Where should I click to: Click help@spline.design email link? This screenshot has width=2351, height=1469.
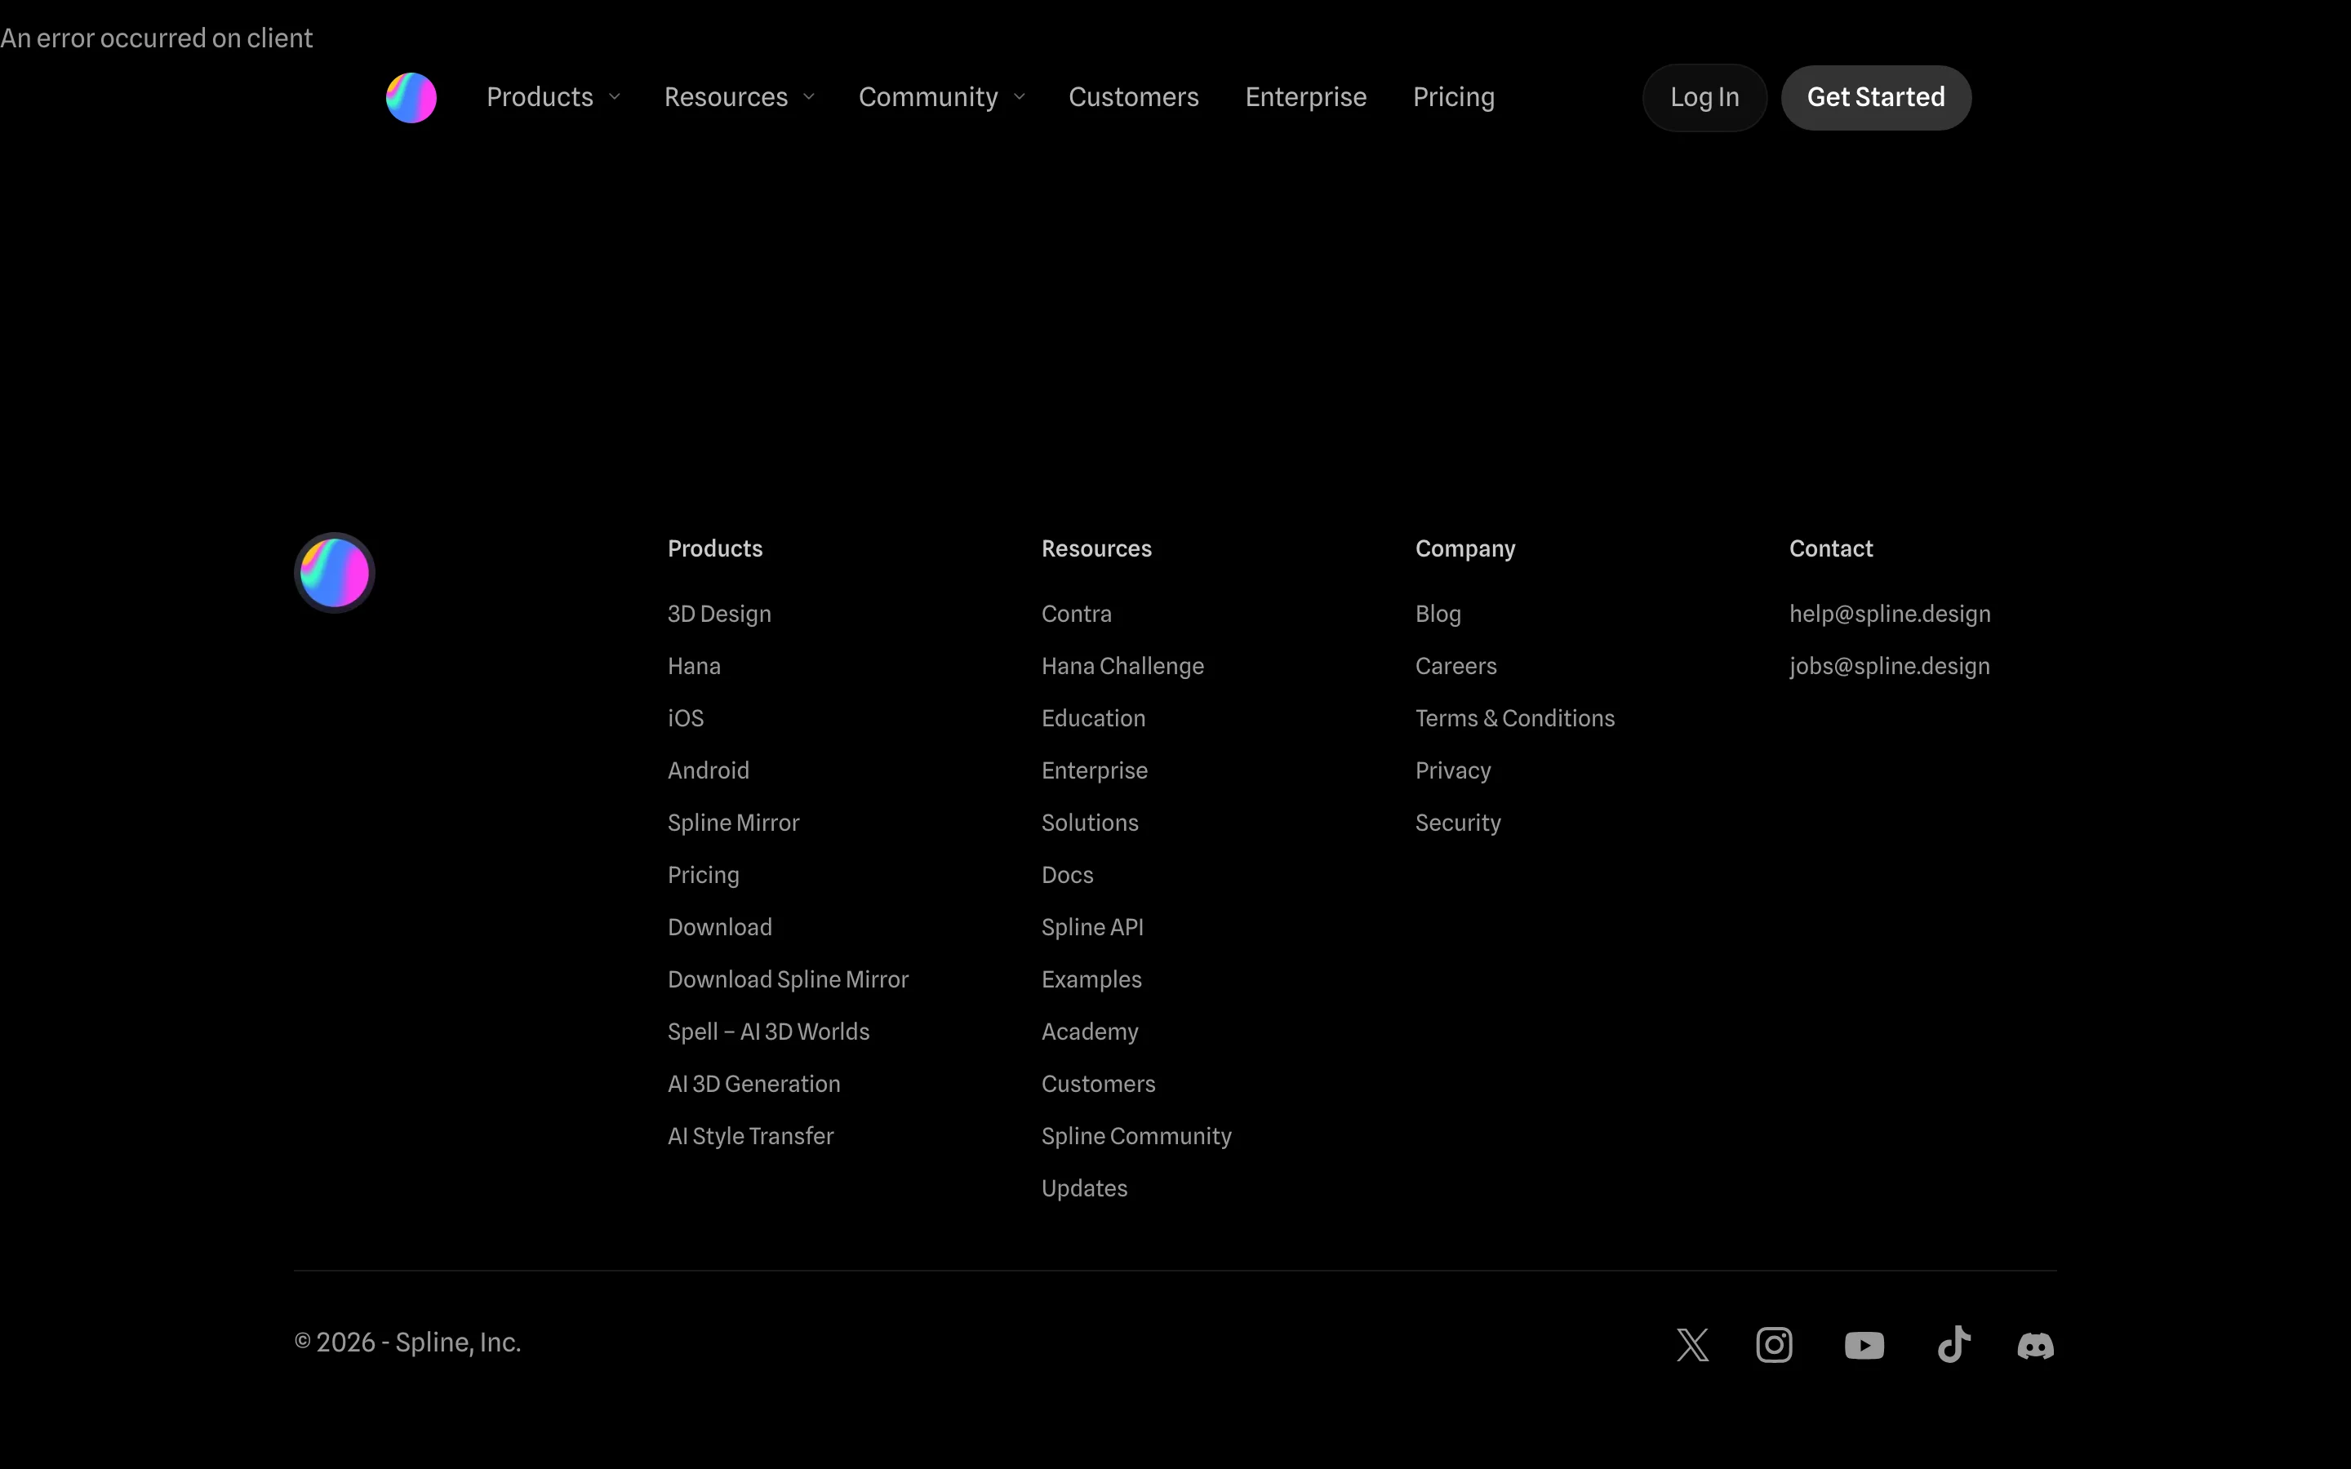click(x=1889, y=614)
